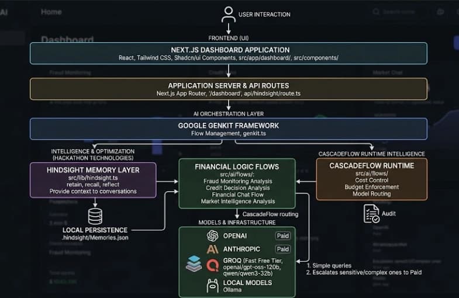459x298 pixels.
Task: Click 'INTELLIGENCE & OPTIMIZATION' label
Action: [x=93, y=151]
